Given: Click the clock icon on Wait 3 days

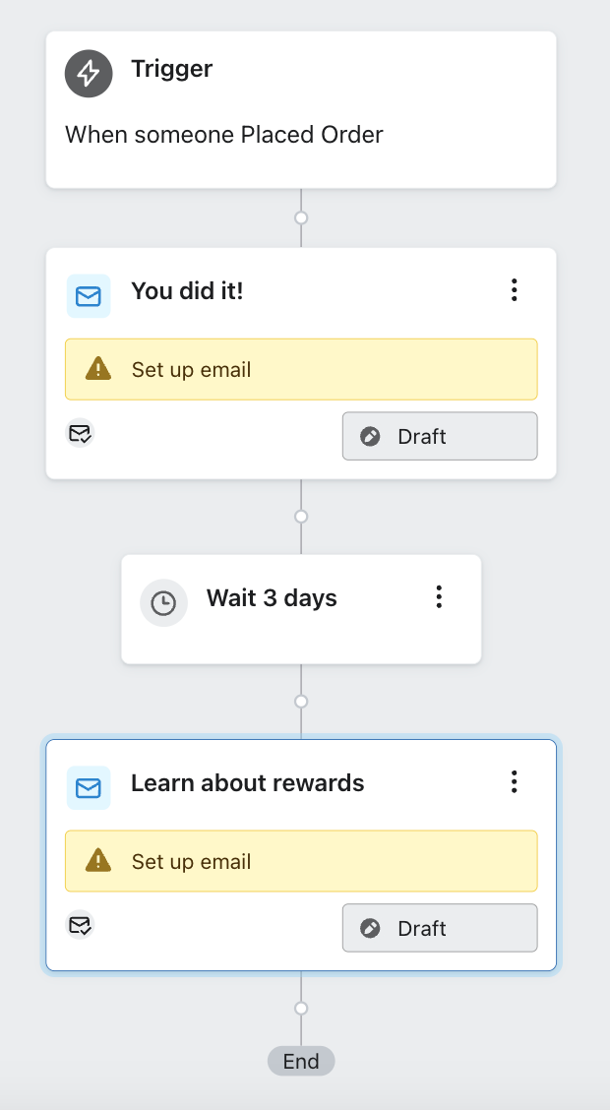Looking at the screenshot, I should (x=163, y=603).
